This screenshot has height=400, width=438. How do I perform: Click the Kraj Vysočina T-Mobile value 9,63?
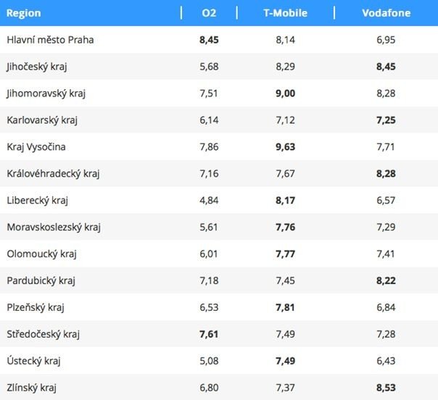(285, 147)
